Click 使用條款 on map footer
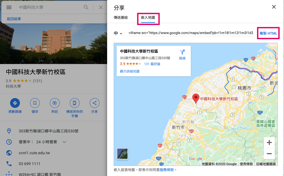 point(246,164)
